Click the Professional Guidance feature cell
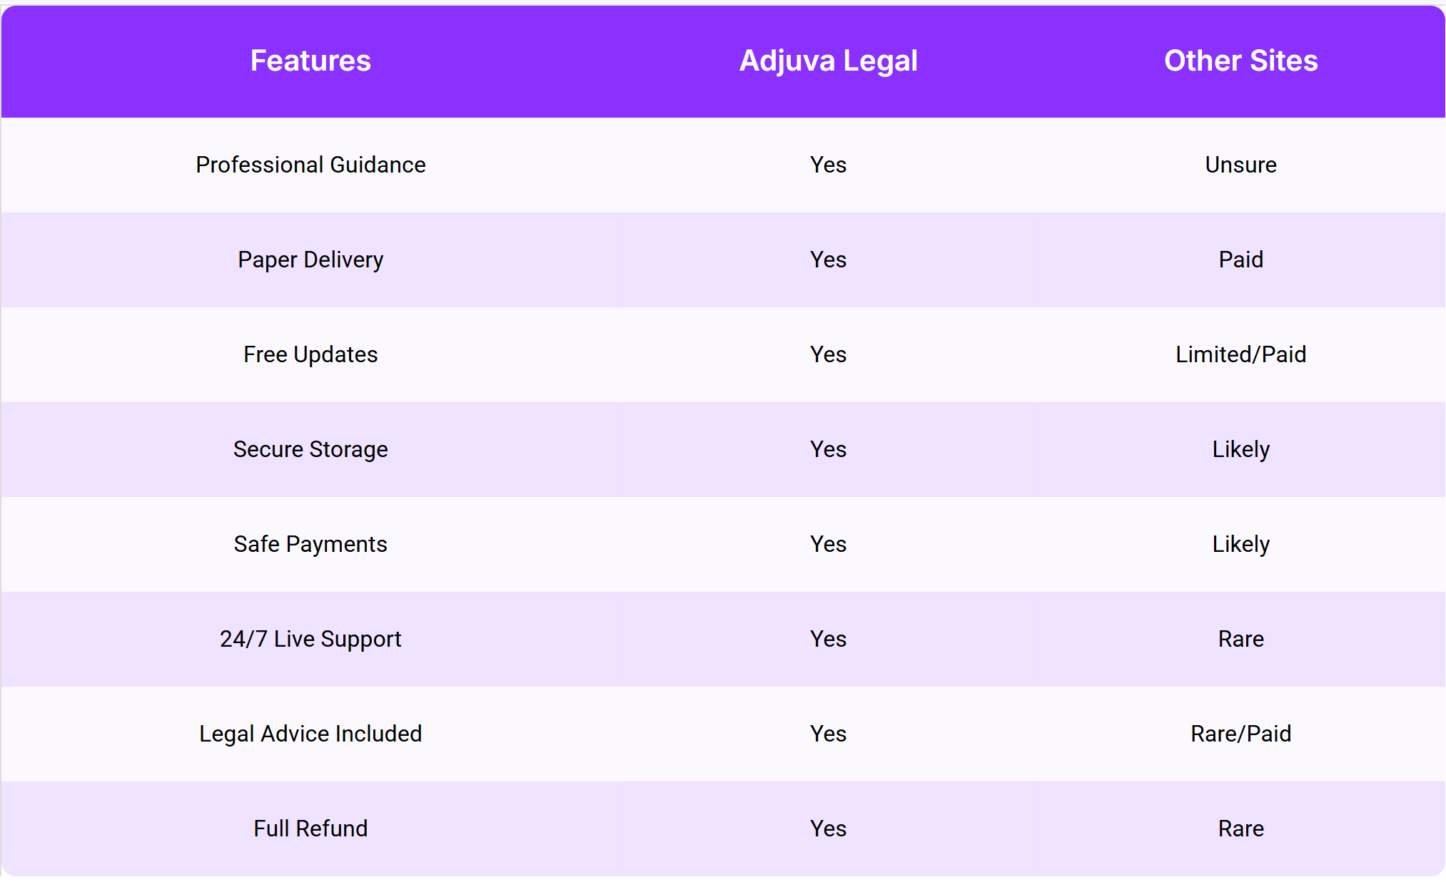1446x882 pixels. 310,165
